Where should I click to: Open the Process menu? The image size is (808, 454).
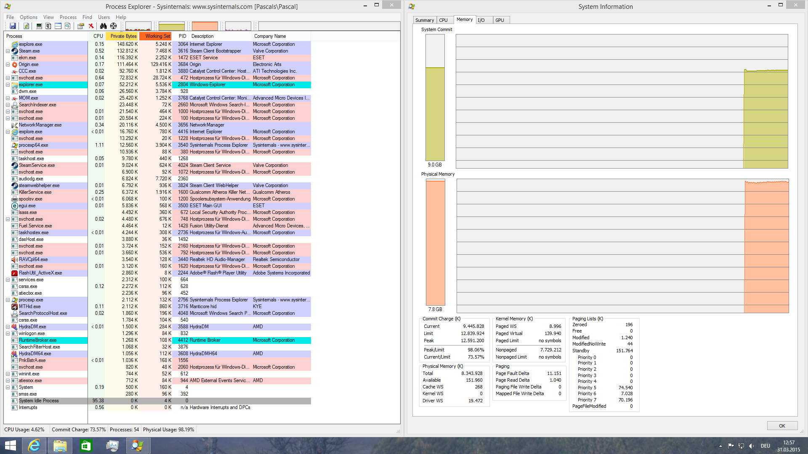pos(68,17)
